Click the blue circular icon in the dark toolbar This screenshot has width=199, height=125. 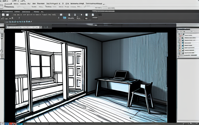65,18
